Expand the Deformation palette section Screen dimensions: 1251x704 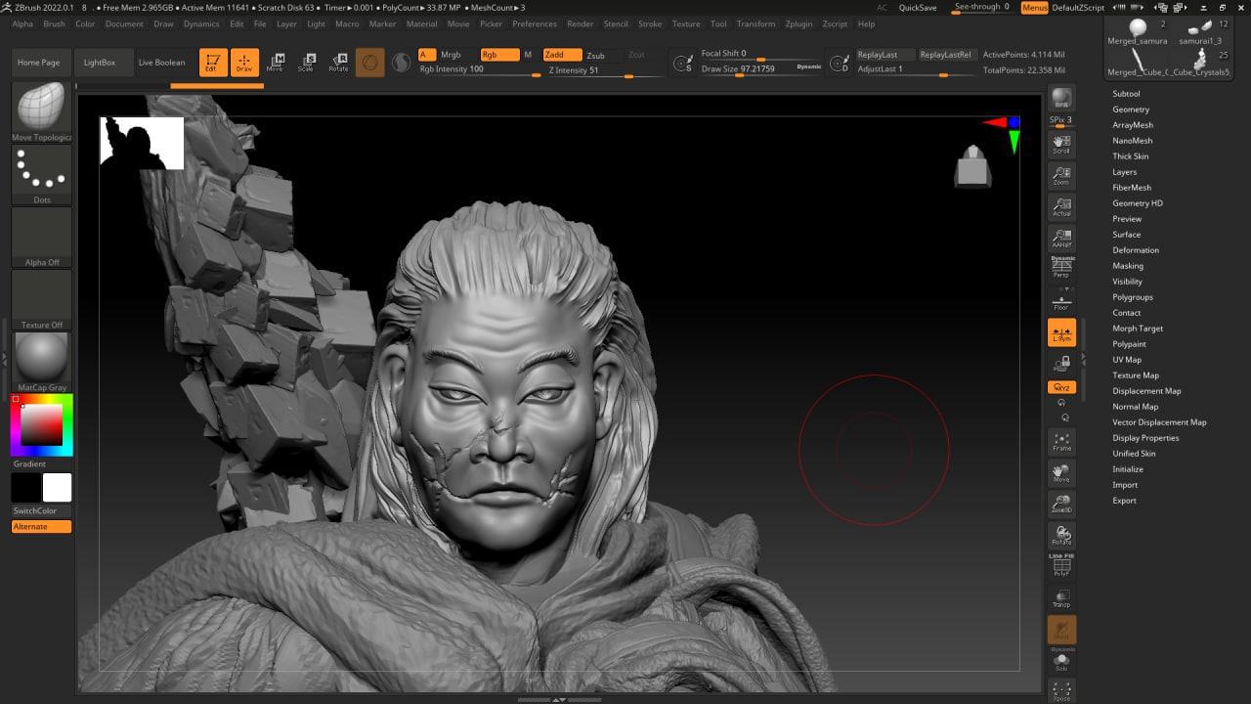[1135, 250]
